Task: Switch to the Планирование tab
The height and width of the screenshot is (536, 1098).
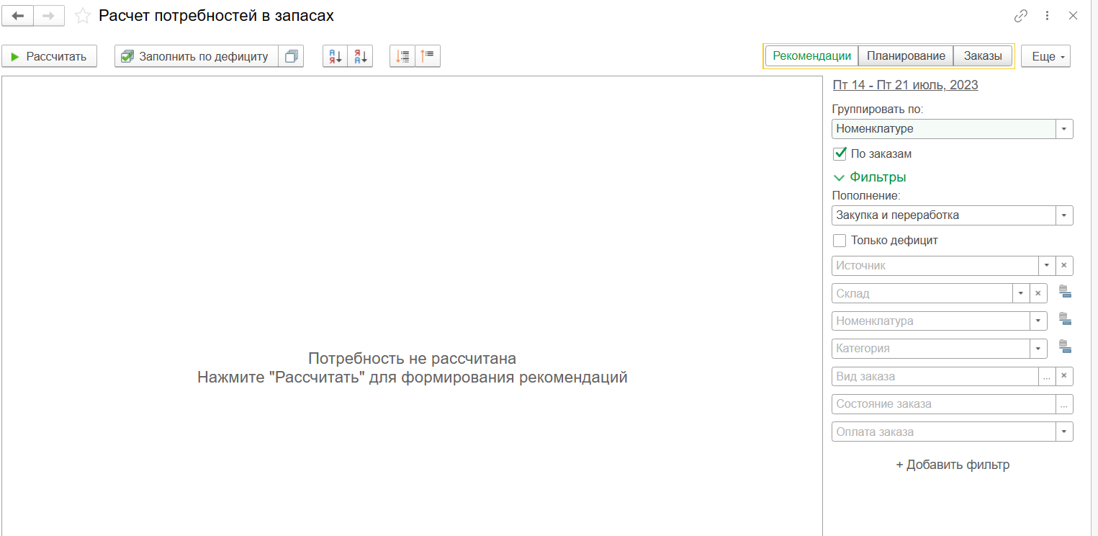Action: point(906,56)
